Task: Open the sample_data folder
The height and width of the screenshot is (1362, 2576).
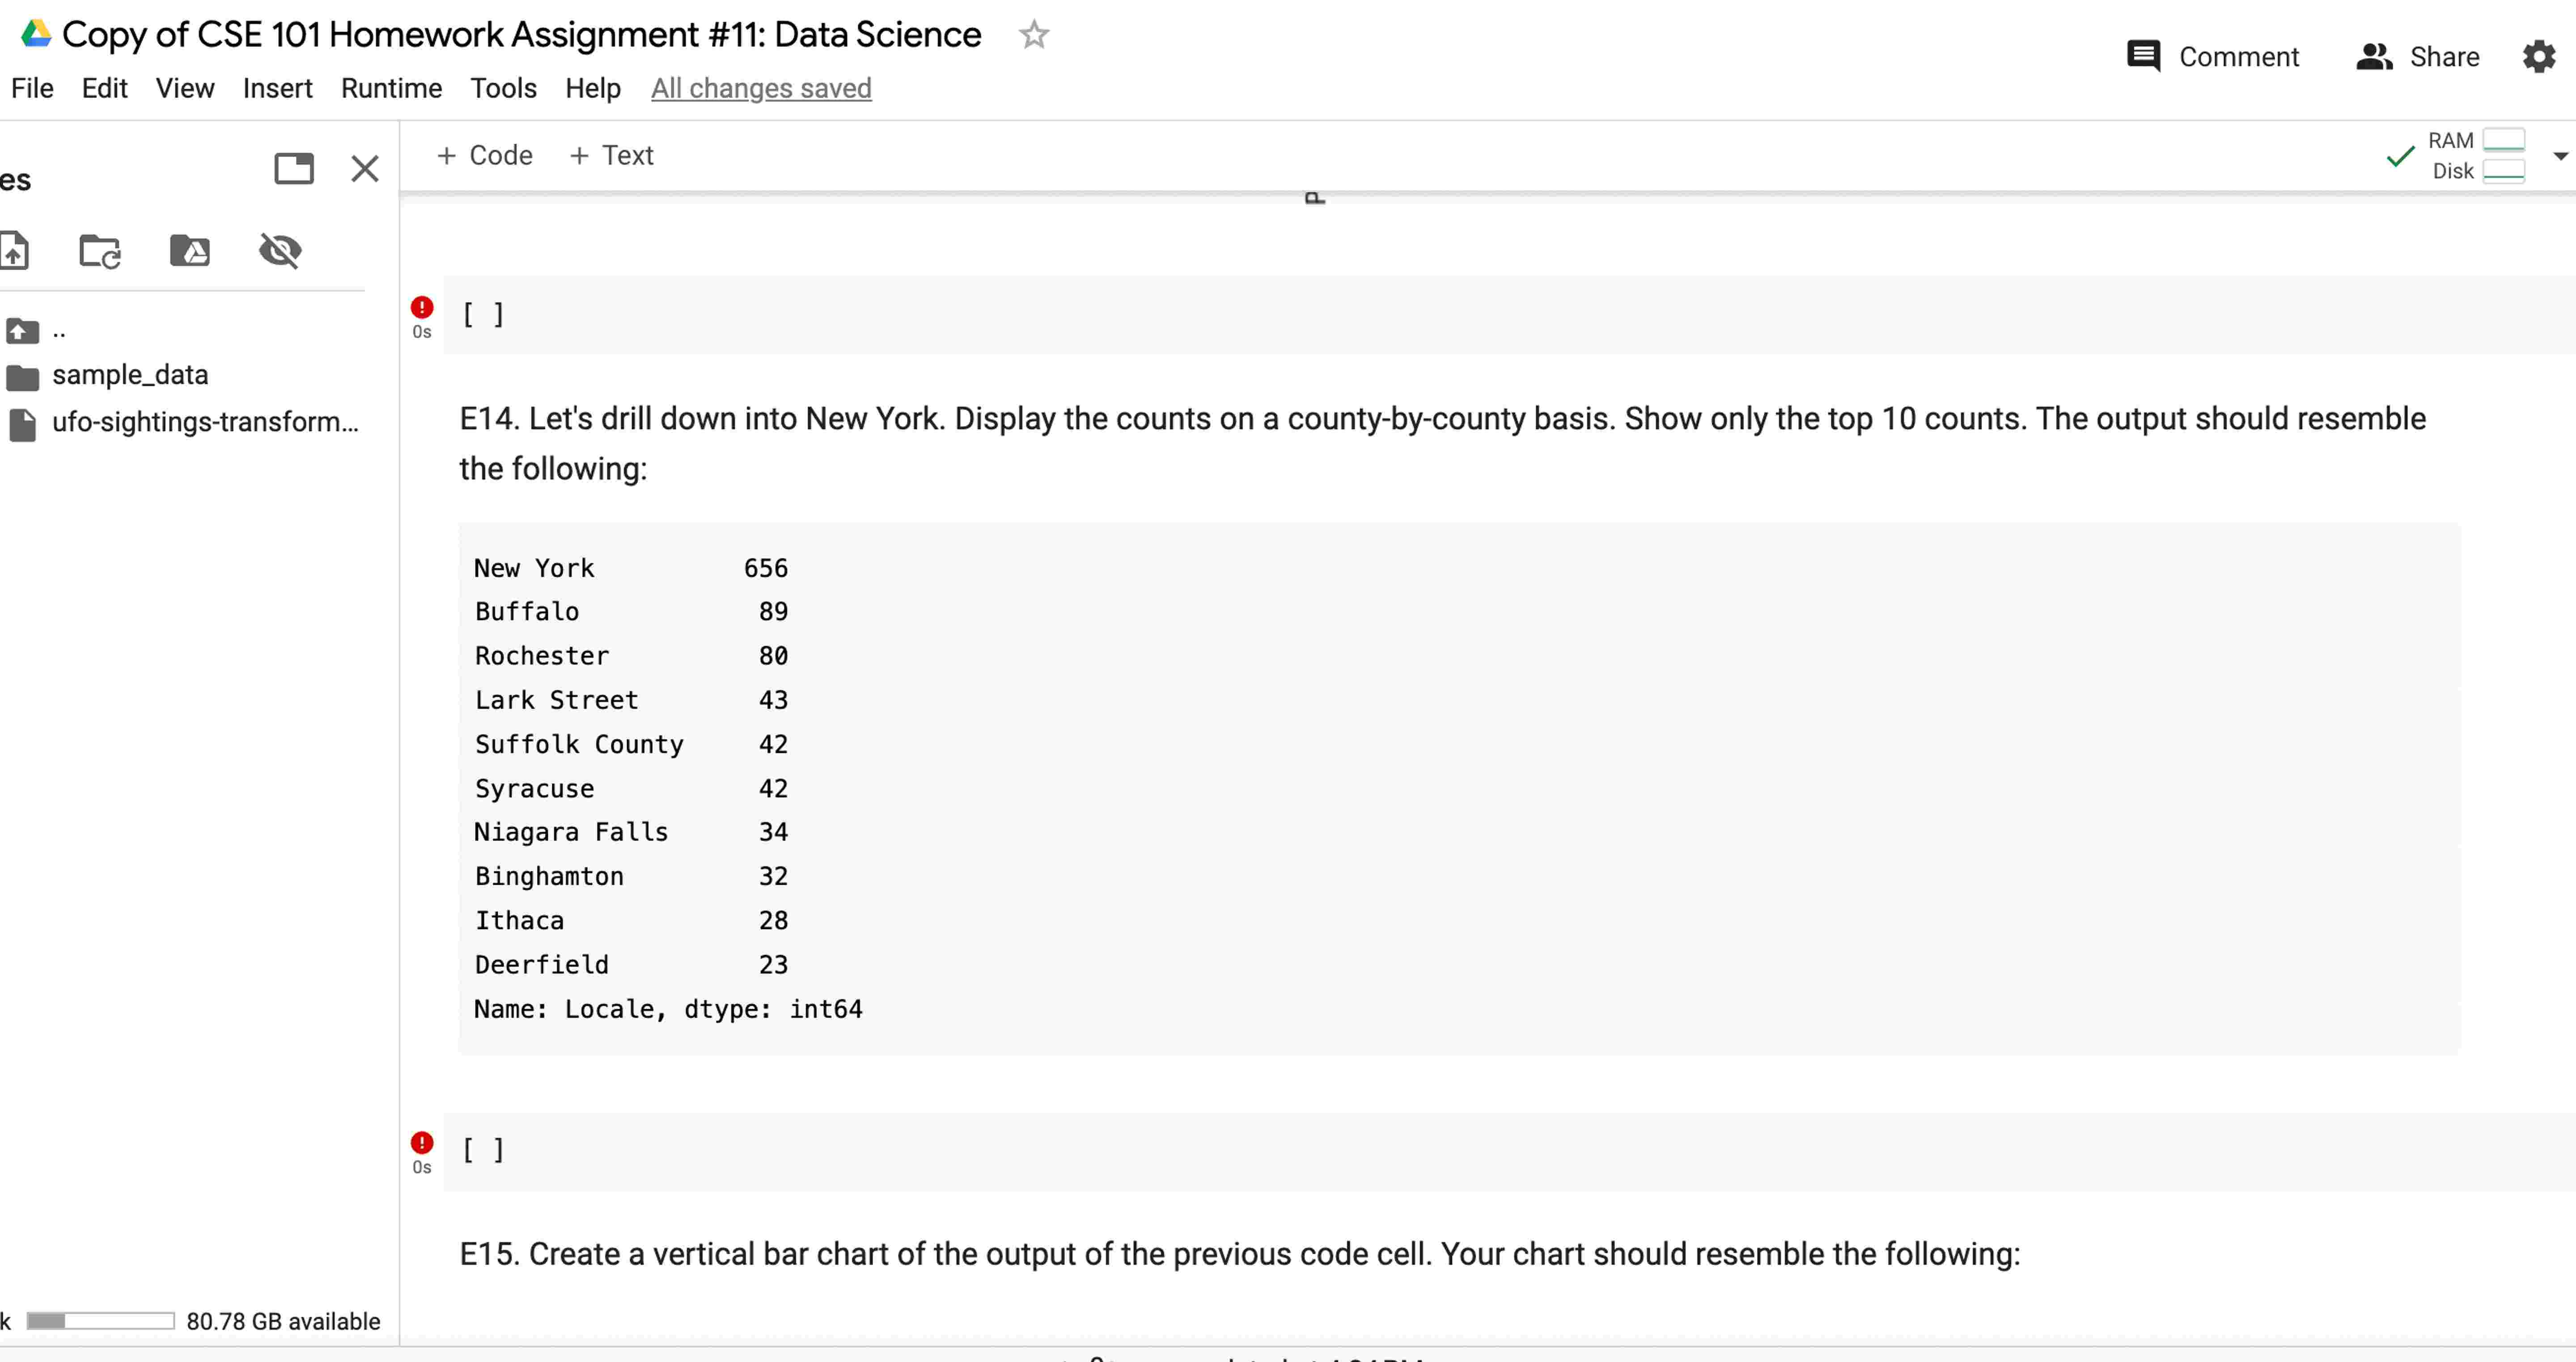Action: [131, 375]
